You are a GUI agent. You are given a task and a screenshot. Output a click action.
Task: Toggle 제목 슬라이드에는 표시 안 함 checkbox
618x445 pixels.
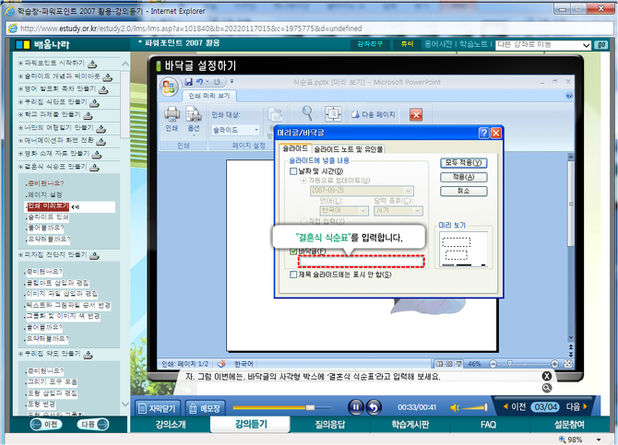tap(293, 275)
